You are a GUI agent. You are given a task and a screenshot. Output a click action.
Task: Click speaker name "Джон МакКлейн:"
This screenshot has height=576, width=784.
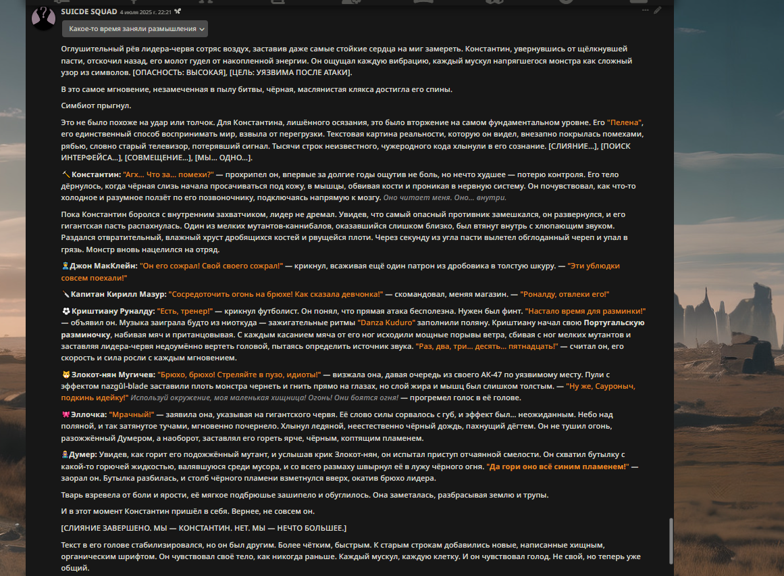[x=103, y=266]
